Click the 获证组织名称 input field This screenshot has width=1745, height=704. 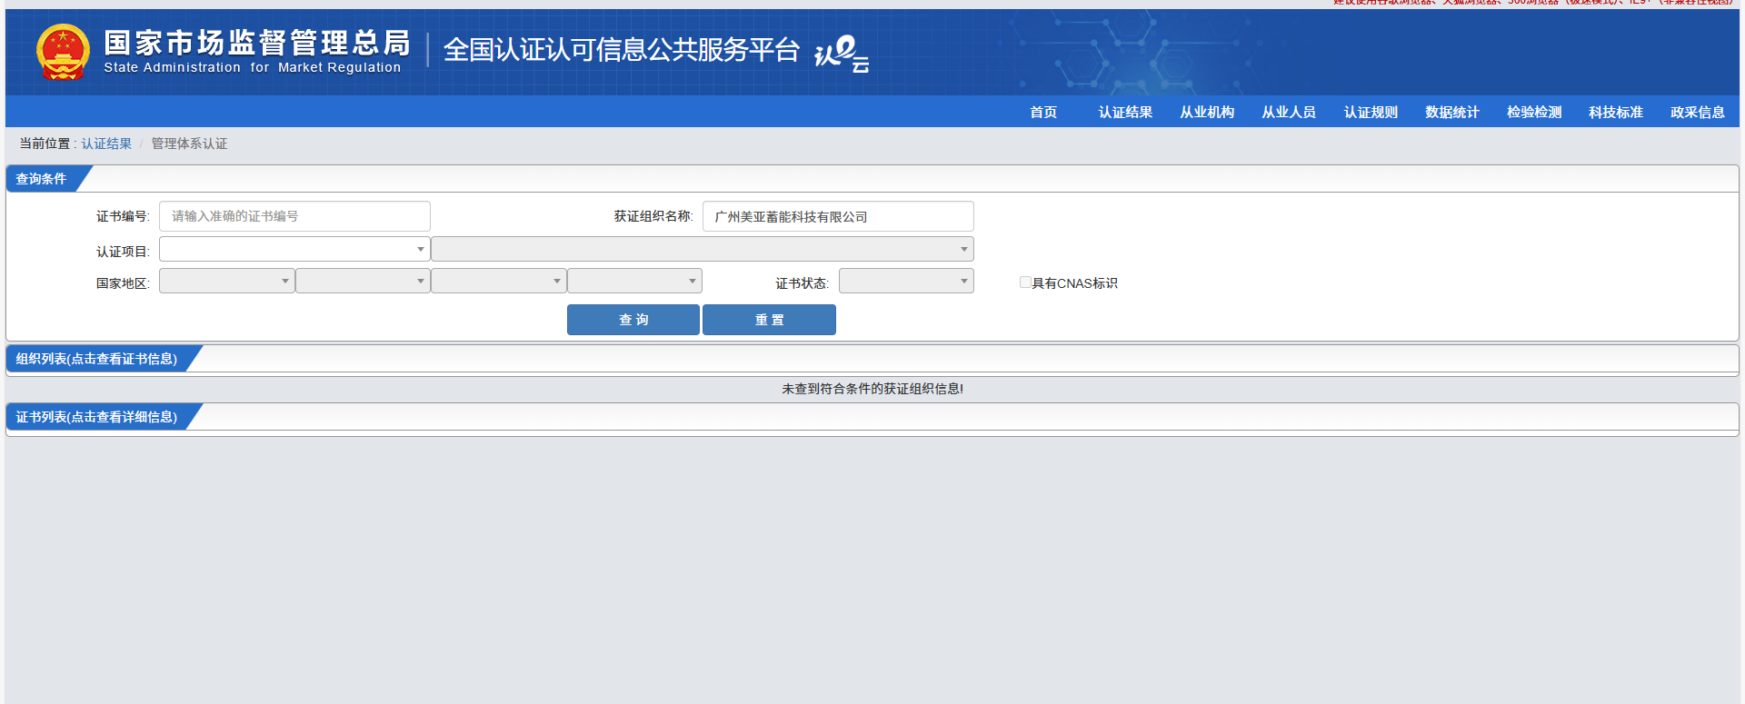point(838,216)
